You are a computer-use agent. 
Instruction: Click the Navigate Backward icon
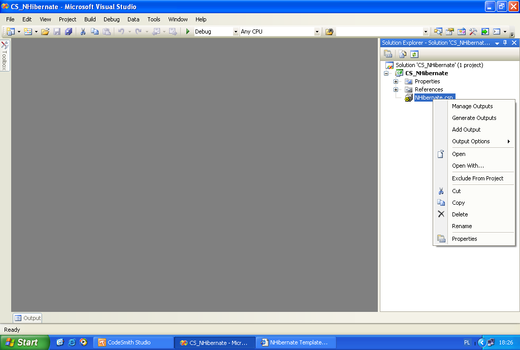pos(156,31)
